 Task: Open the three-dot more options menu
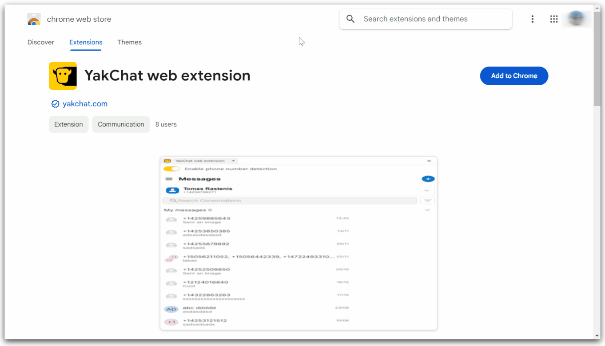click(x=532, y=19)
